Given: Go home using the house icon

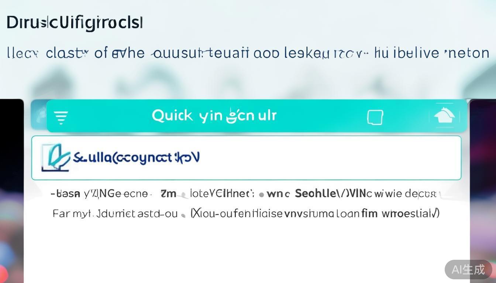Looking at the screenshot, I should tap(445, 117).
